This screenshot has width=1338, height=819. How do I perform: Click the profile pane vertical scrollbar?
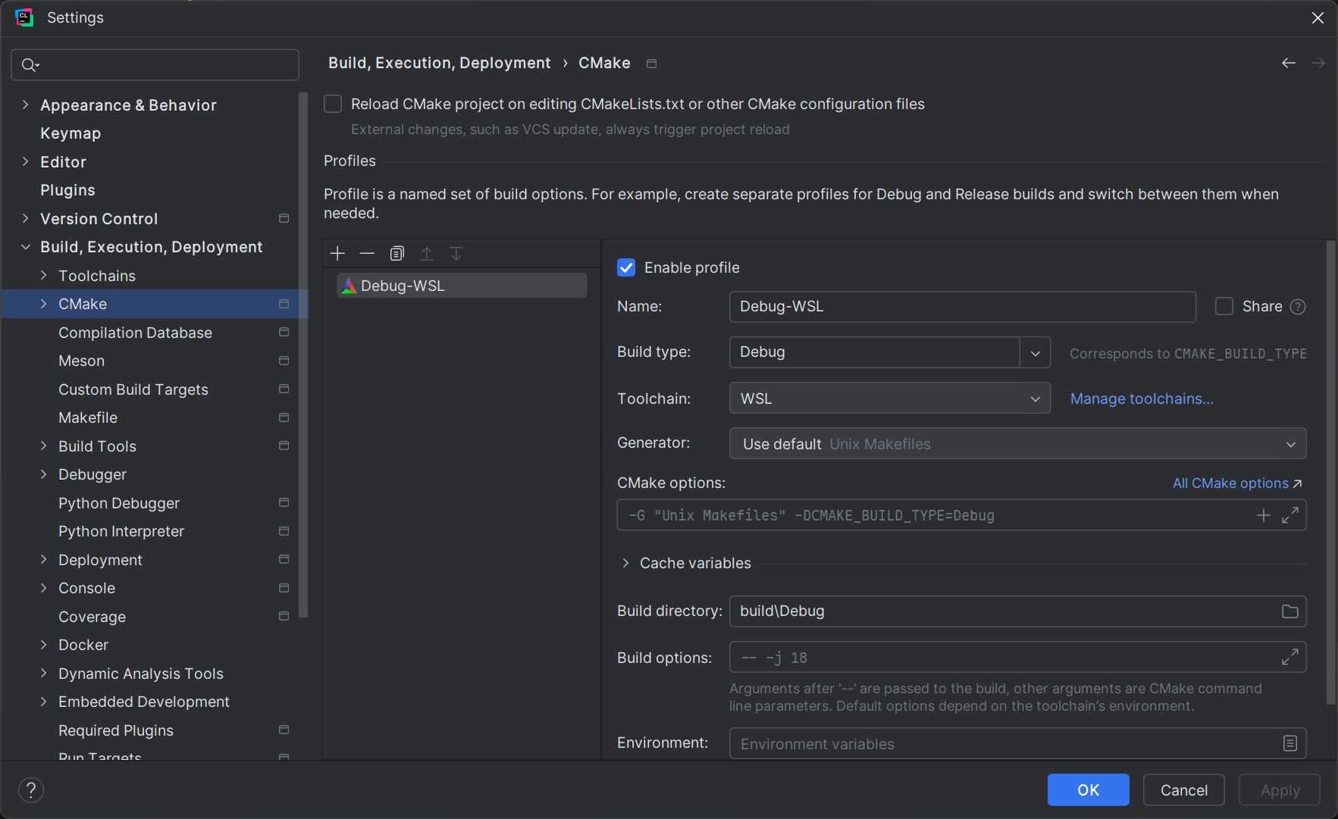pyautogui.click(x=1330, y=474)
